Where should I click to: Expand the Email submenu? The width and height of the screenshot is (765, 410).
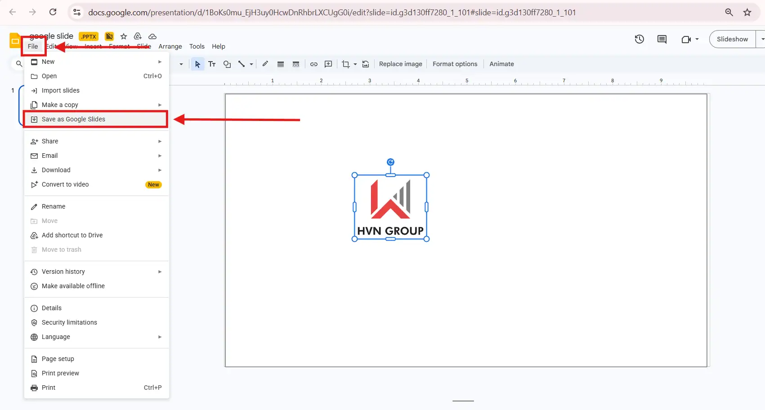[x=96, y=156]
